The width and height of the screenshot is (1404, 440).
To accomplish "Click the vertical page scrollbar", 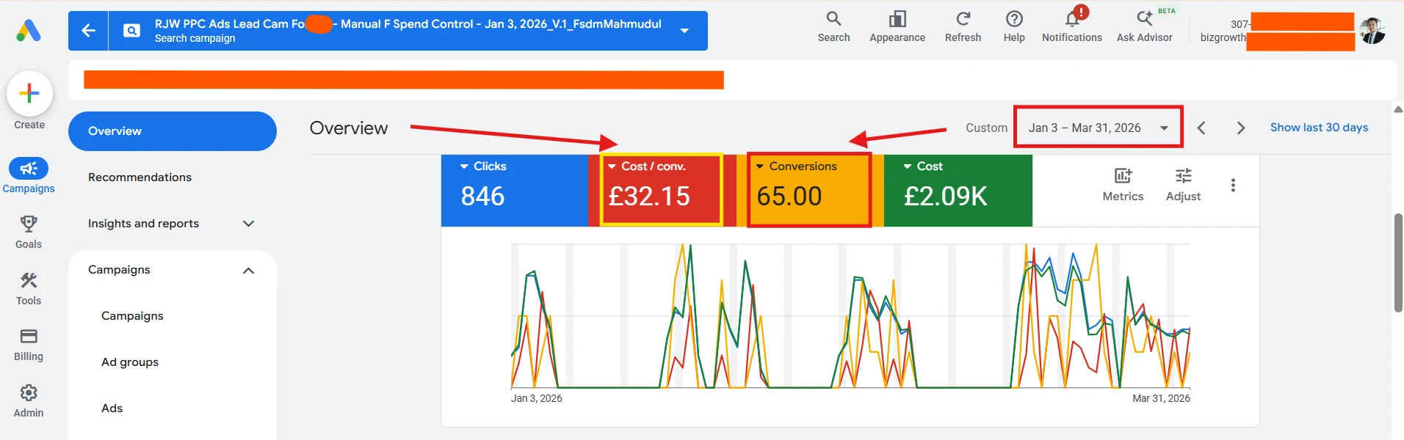I will click(x=1398, y=263).
